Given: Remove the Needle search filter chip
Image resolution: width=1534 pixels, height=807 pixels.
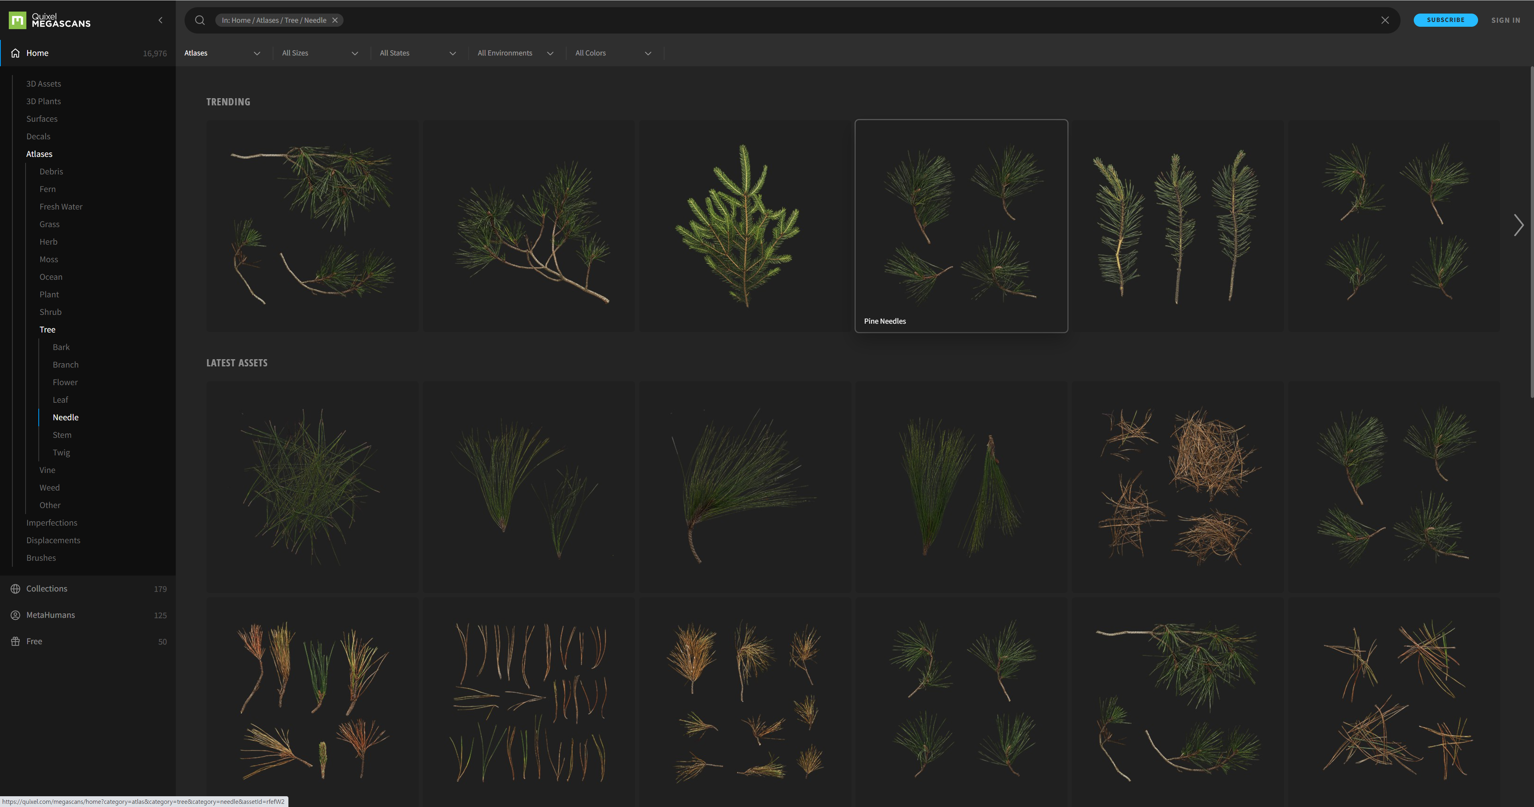Looking at the screenshot, I should (x=335, y=20).
